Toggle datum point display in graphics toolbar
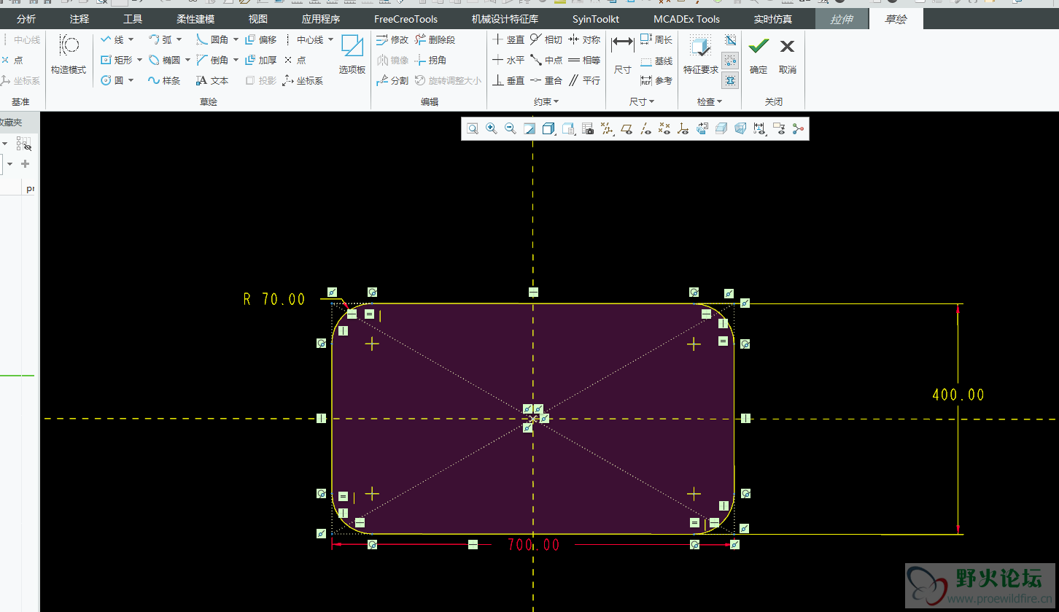This screenshot has height=612, width=1059. click(x=664, y=129)
